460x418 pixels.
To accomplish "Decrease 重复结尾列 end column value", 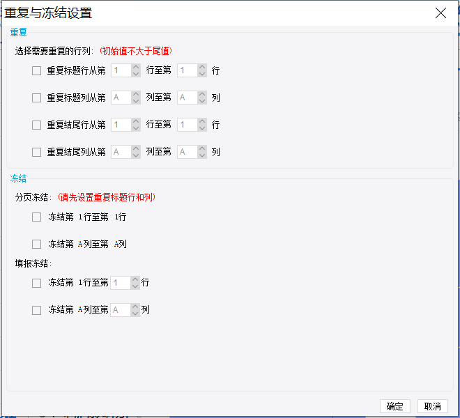I will (x=202, y=155).
